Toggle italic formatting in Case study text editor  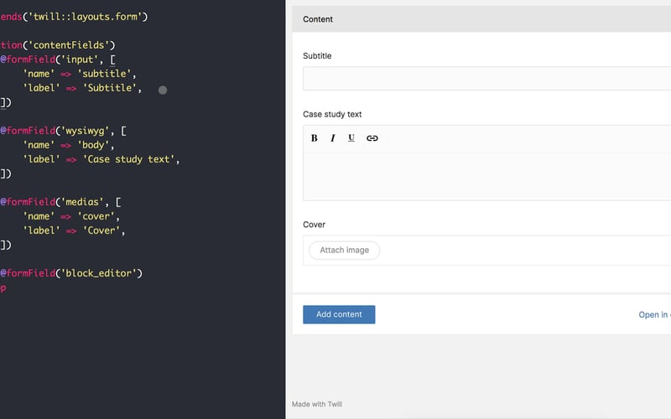332,138
